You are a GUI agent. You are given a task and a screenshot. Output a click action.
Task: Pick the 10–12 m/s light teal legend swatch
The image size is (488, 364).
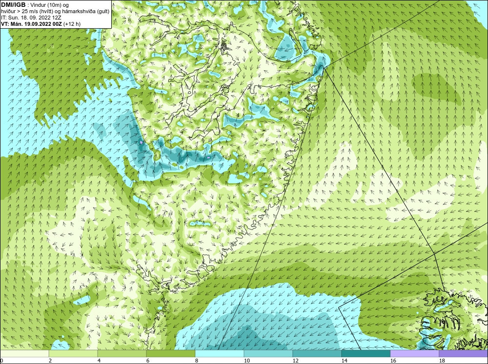[268, 354]
